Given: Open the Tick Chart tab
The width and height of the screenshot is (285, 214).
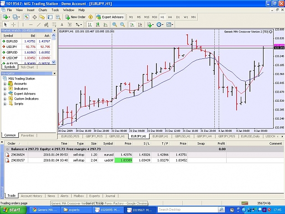Looking at the screenshot, I should (27, 67).
